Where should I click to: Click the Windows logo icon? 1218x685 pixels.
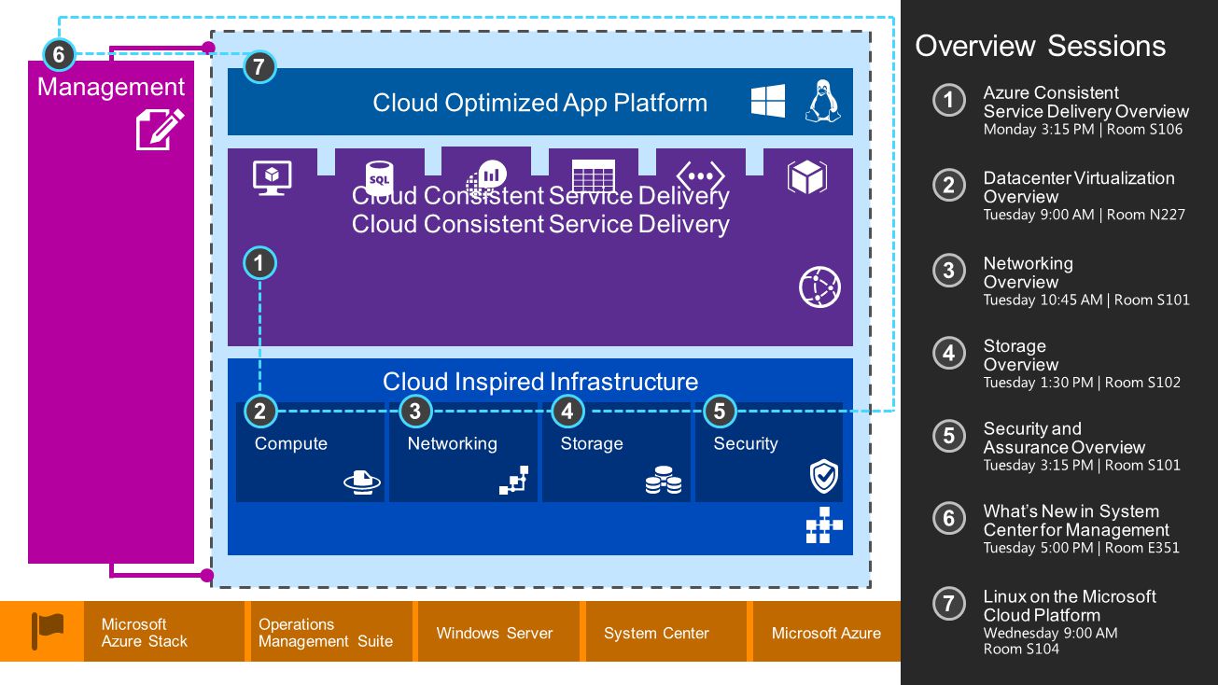coord(768,102)
